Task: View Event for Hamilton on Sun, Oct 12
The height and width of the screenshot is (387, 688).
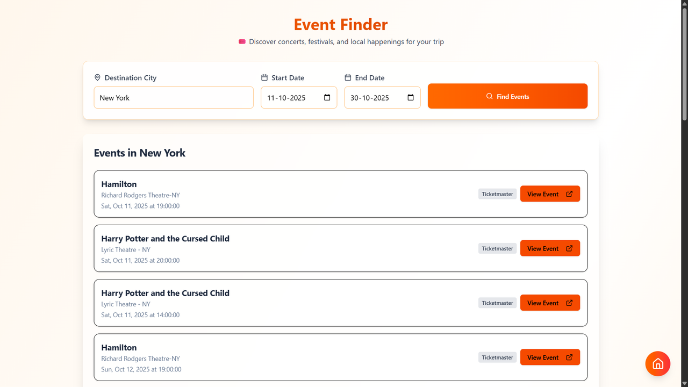Action: click(x=550, y=357)
